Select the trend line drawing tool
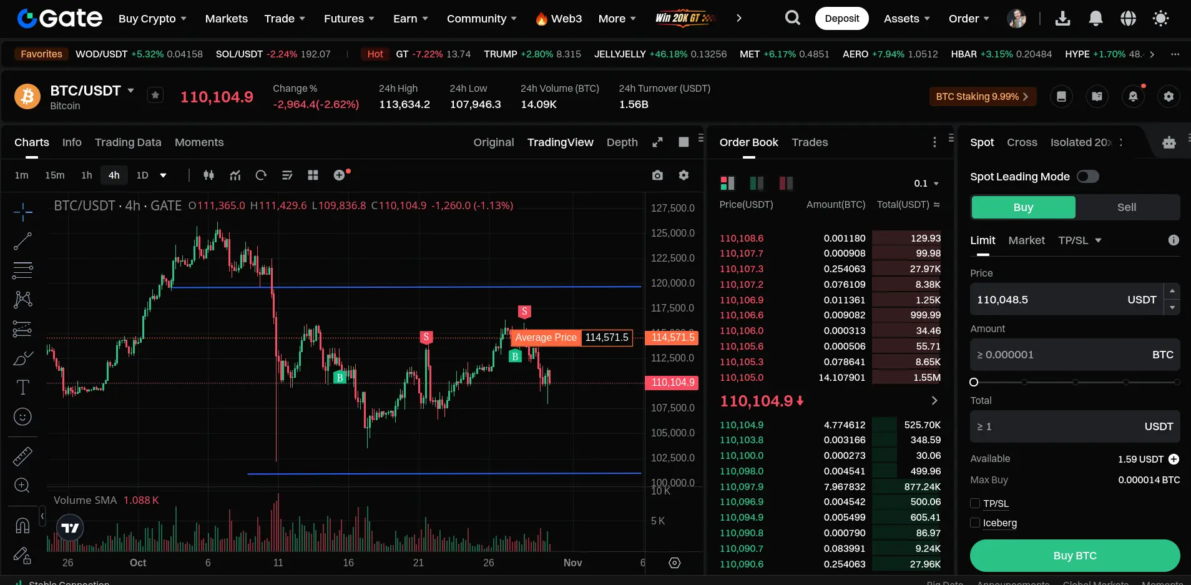 coord(23,241)
